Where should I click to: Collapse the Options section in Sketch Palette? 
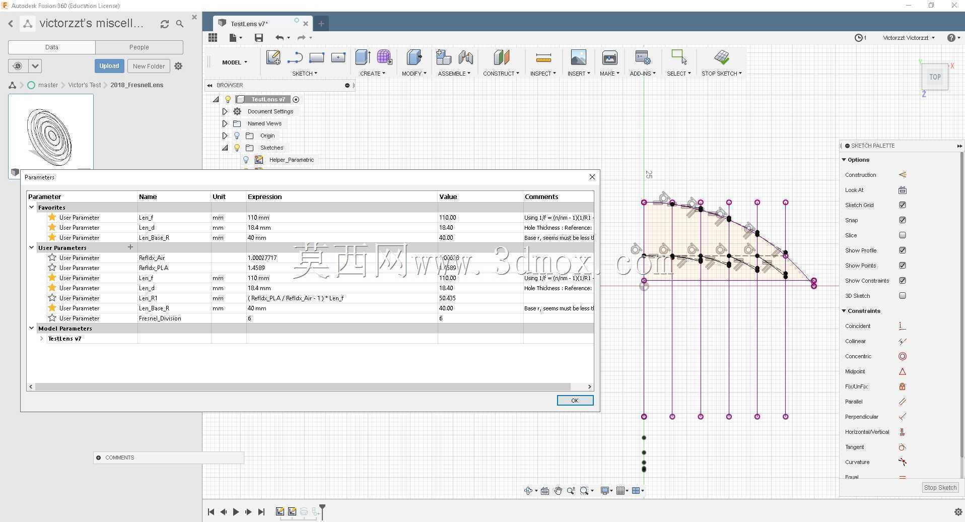pyautogui.click(x=844, y=160)
